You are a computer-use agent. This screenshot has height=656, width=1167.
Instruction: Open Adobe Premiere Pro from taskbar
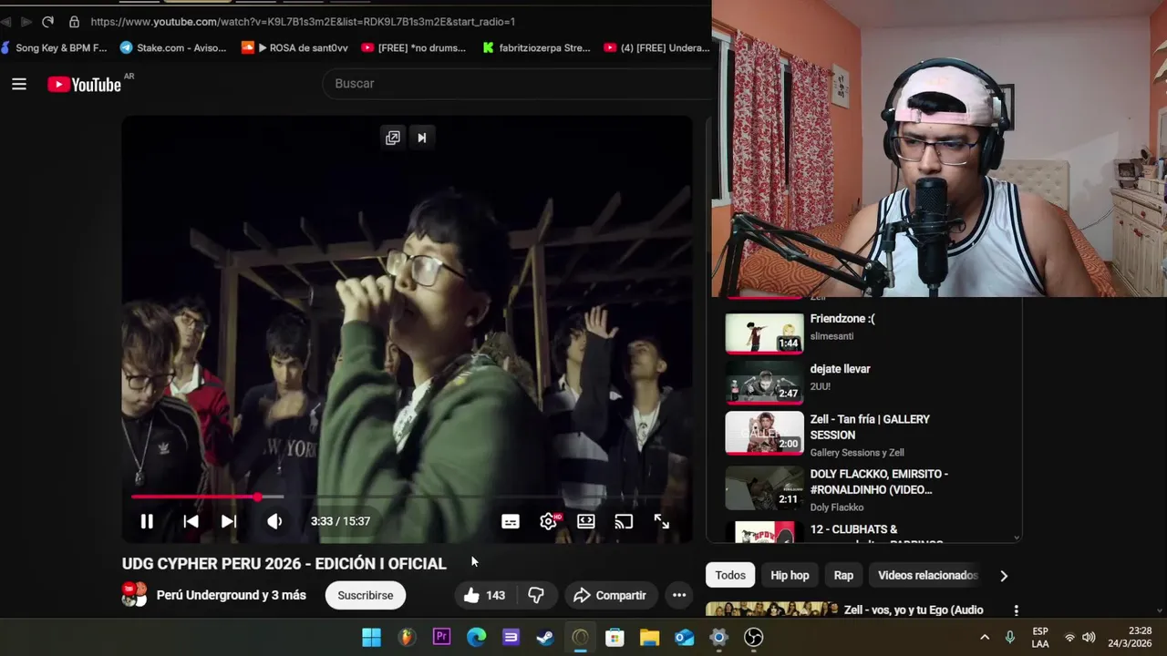pos(441,637)
